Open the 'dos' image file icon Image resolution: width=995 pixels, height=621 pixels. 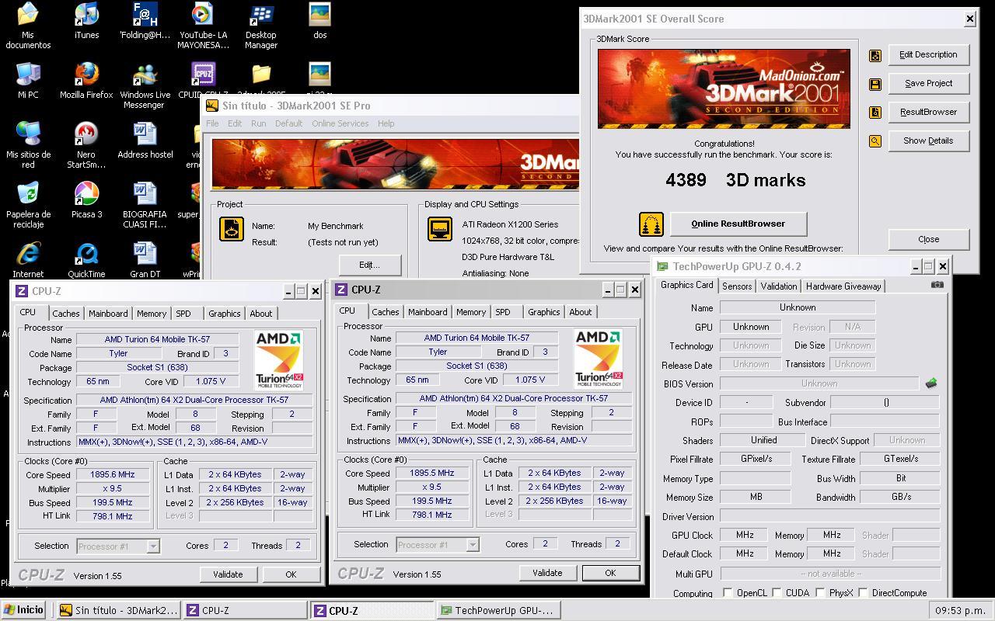[x=319, y=21]
